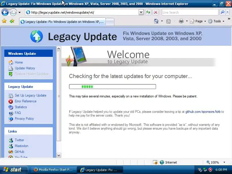Click the Statistics pie chart icon
The height and width of the screenshot is (174, 232).
point(11,107)
